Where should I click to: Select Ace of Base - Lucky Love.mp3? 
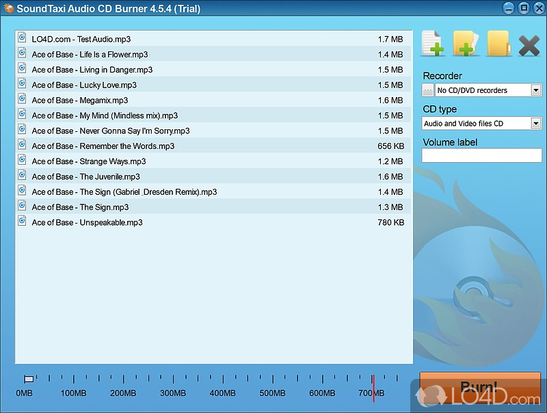click(x=84, y=85)
